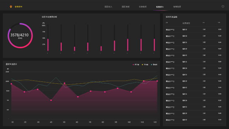Click the 6月 pink data point
This screenshot has height=129, width=229.
tap(78, 97)
